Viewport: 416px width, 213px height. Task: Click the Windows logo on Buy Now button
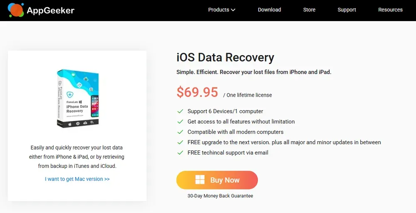coord(200,180)
